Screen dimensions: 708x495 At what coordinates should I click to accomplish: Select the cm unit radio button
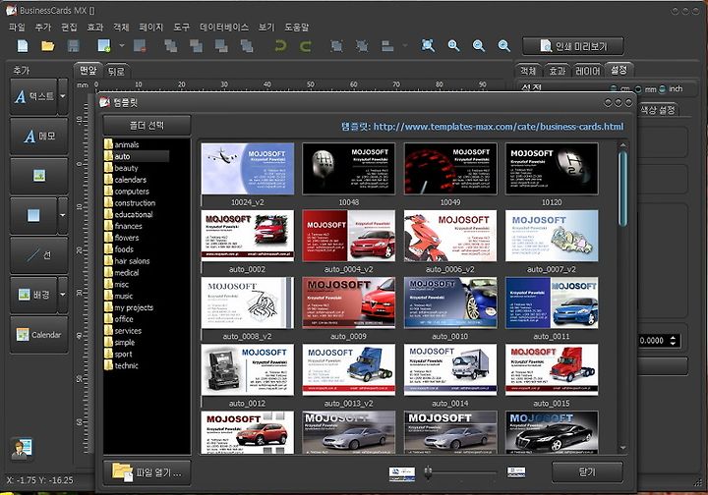pyautogui.click(x=614, y=88)
